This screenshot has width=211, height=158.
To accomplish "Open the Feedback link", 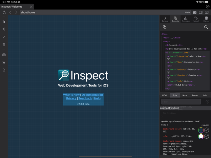I will pos(85,98).
